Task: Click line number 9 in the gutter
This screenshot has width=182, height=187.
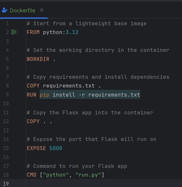Action: 7,95
